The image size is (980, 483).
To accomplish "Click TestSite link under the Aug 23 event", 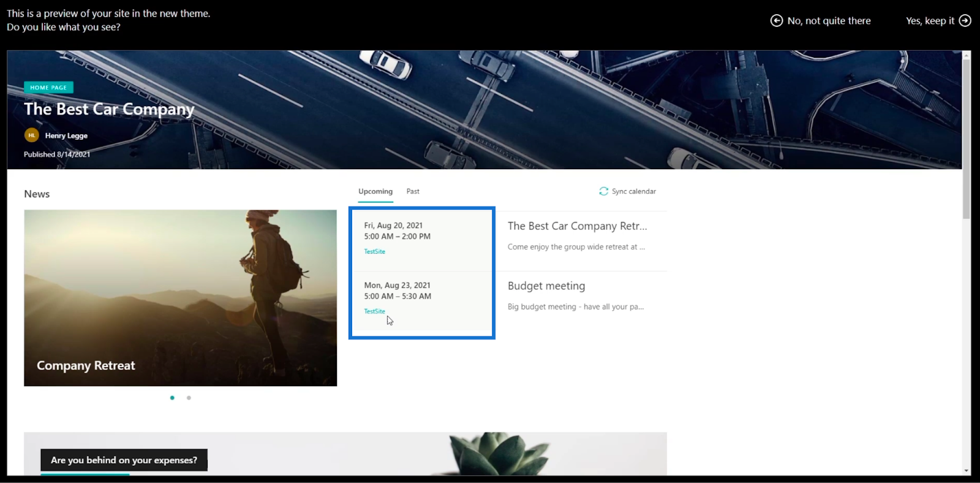I will [x=374, y=311].
